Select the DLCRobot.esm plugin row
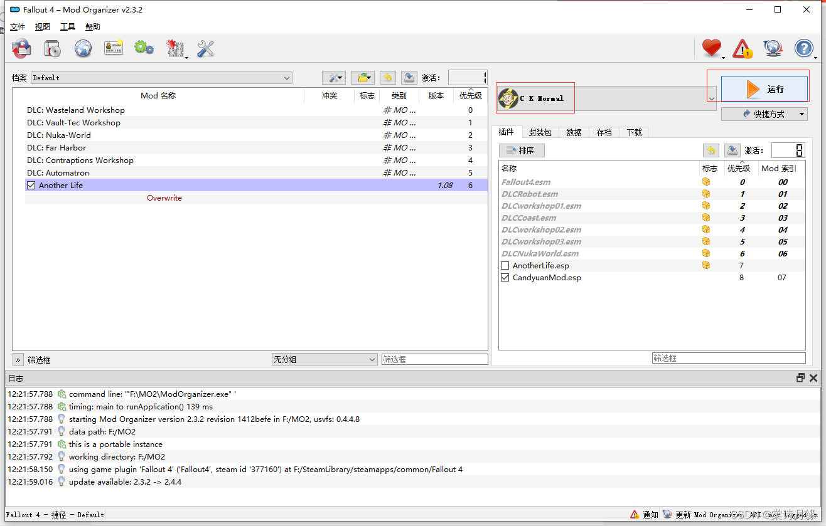 tap(652, 194)
